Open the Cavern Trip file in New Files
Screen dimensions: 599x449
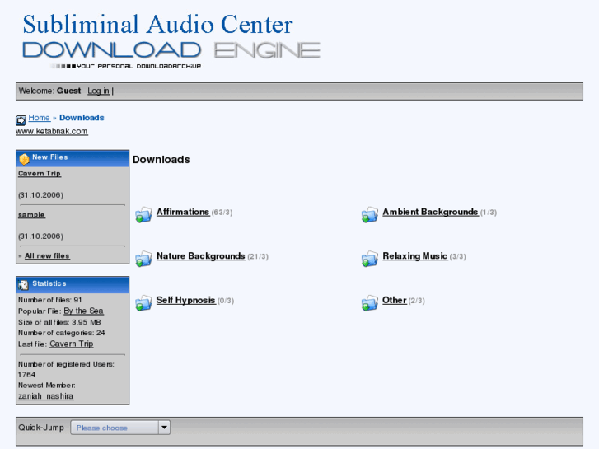(40, 174)
